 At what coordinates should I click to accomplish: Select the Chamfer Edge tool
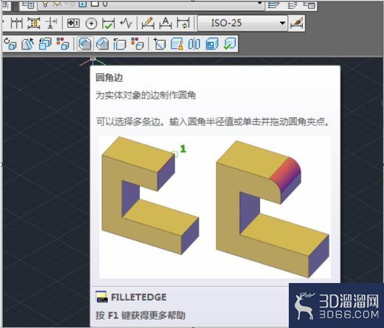click(x=103, y=44)
